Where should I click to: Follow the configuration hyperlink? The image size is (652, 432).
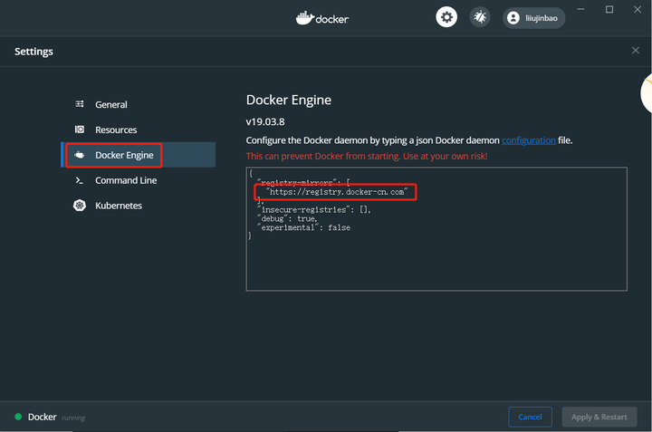coord(529,140)
